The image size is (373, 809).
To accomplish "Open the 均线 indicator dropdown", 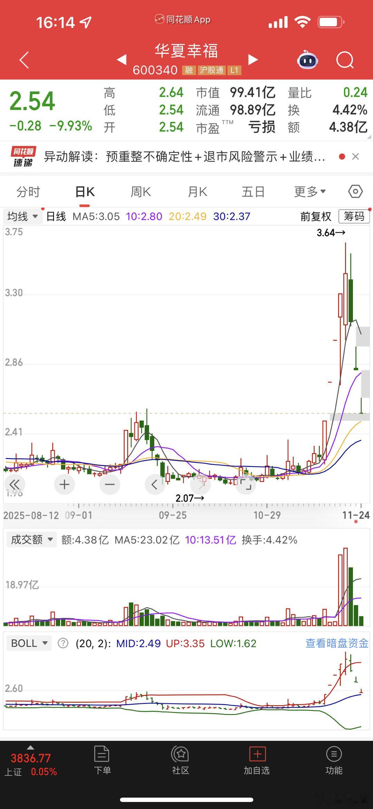I will click(x=22, y=216).
